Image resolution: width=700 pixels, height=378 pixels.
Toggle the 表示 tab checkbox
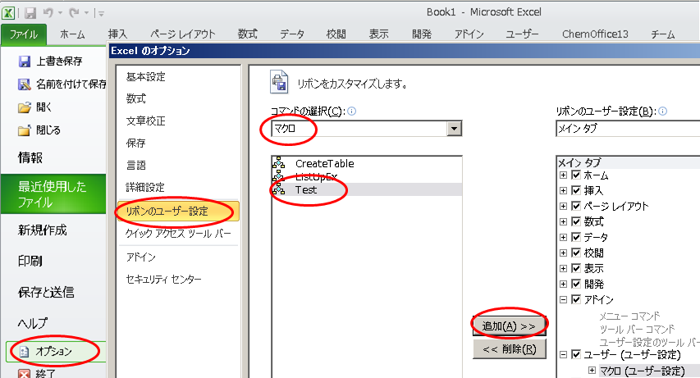pos(576,269)
